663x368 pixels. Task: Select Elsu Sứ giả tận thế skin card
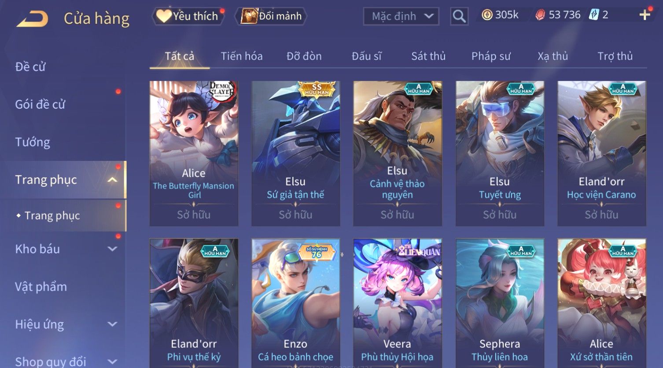295,153
